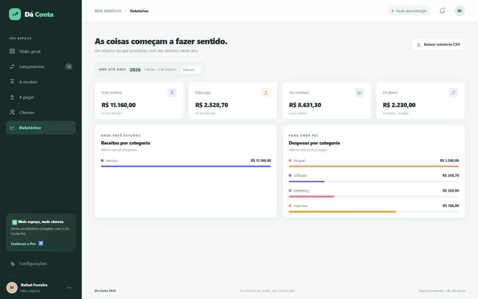Click the Total recebido download-arrow icon
This screenshot has width=478, height=299.
point(172,93)
